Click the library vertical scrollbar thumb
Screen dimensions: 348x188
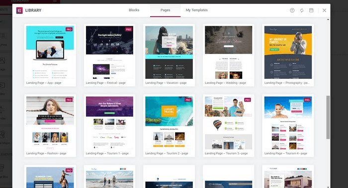click(328, 118)
